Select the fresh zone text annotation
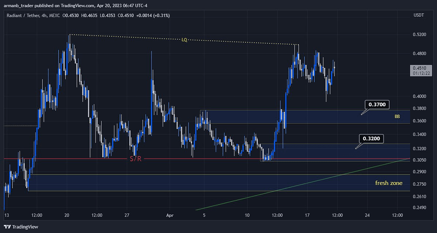437x233 pixels. [x=388, y=183]
